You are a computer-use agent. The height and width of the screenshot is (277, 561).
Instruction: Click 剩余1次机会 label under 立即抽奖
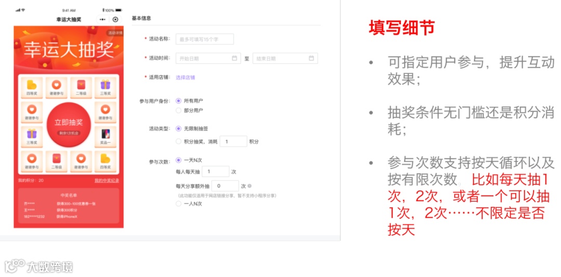click(x=69, y=133)
